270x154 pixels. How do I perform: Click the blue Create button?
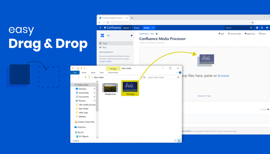coord(147,28)
